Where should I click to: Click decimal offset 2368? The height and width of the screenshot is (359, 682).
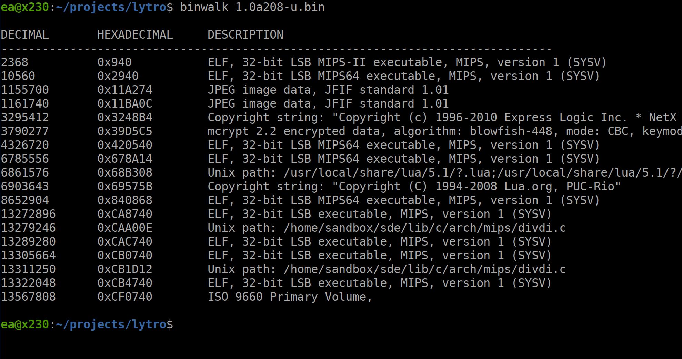click(14, 62)
